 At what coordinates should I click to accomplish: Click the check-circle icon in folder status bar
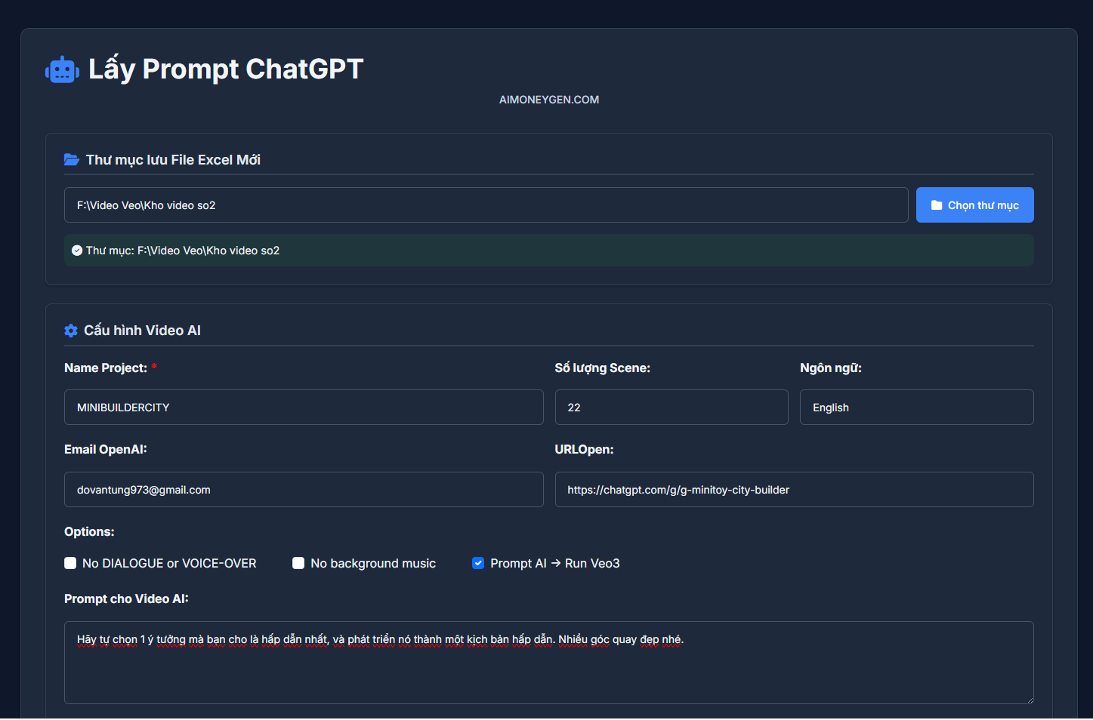[77, 251]
